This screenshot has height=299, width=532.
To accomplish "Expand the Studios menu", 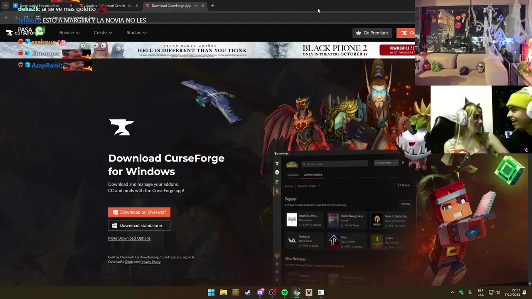I will [136, 32].
